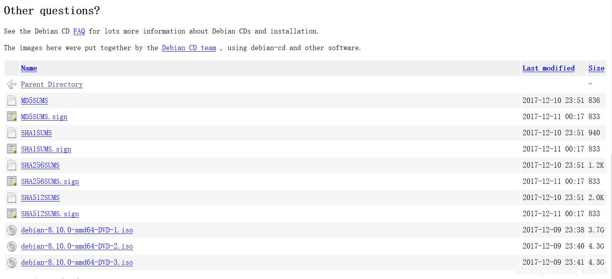
Task: Open the Debian CD FAQ link
Action: [x=79, y=31]
